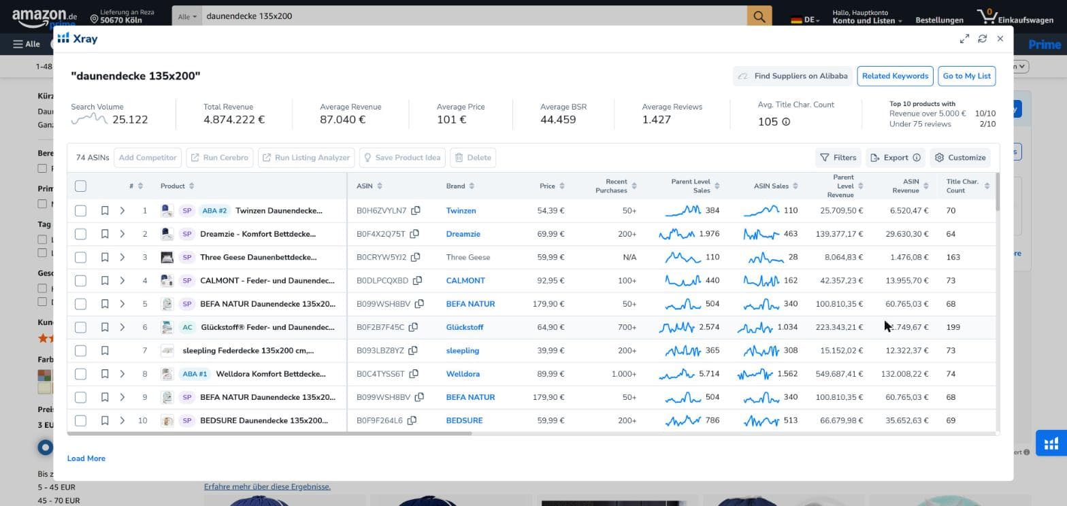This screenshot has width=1067, height=506.
Task: Open the Amazon shopping cart
Action: pos(1015,16)
